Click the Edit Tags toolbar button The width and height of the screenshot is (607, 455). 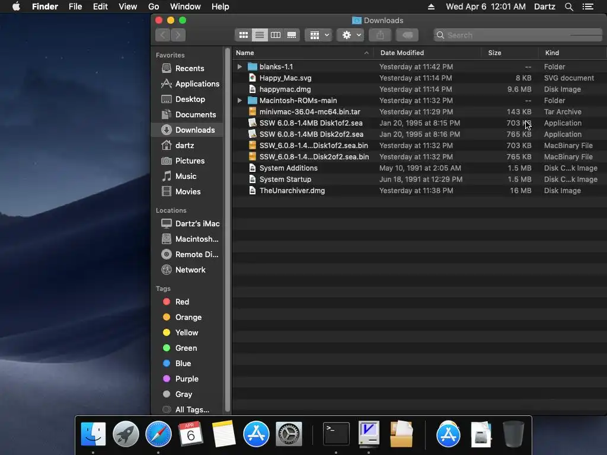pyautogui.click(x=407, y=35)
